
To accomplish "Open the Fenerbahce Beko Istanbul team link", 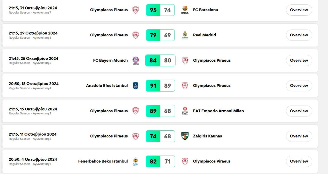I will 103,161.
